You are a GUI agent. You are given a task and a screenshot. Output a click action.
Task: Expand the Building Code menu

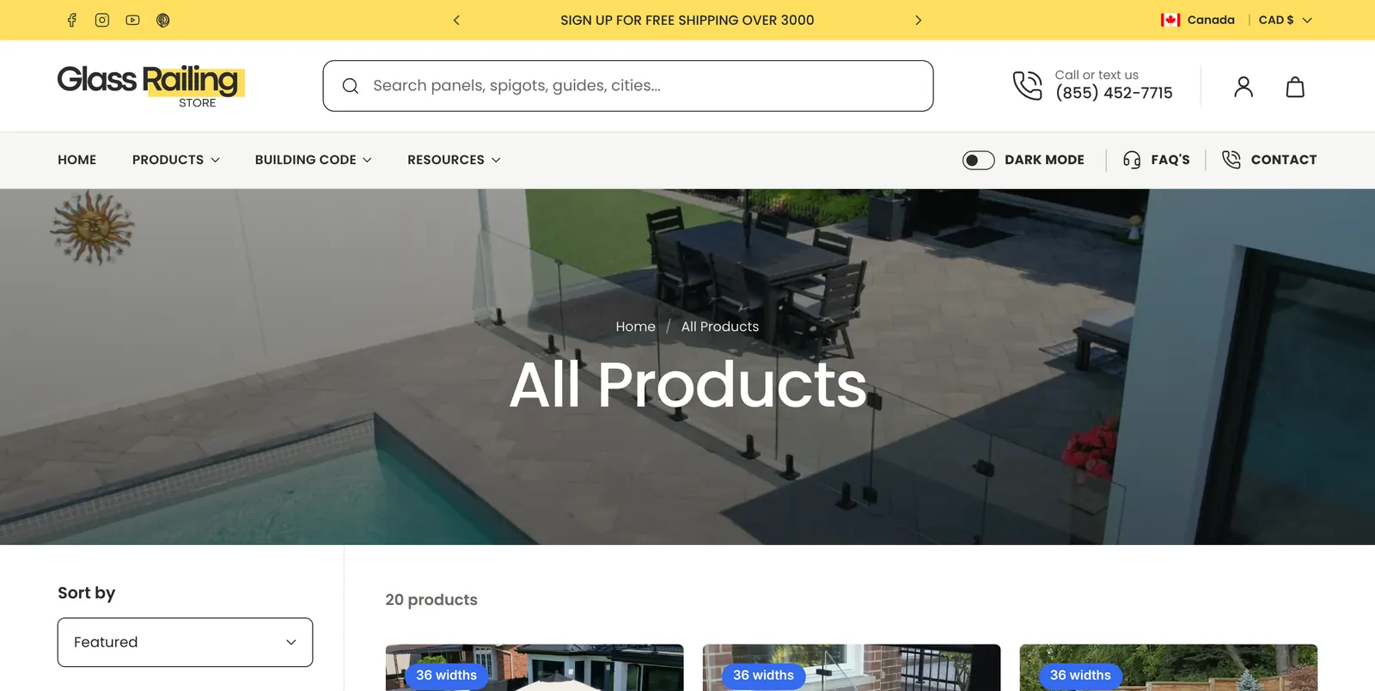(x=314, y=160)
